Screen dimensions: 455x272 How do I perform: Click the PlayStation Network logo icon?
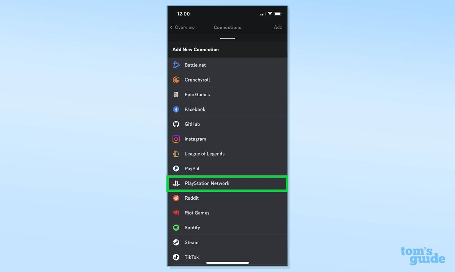tap(176, 183)
